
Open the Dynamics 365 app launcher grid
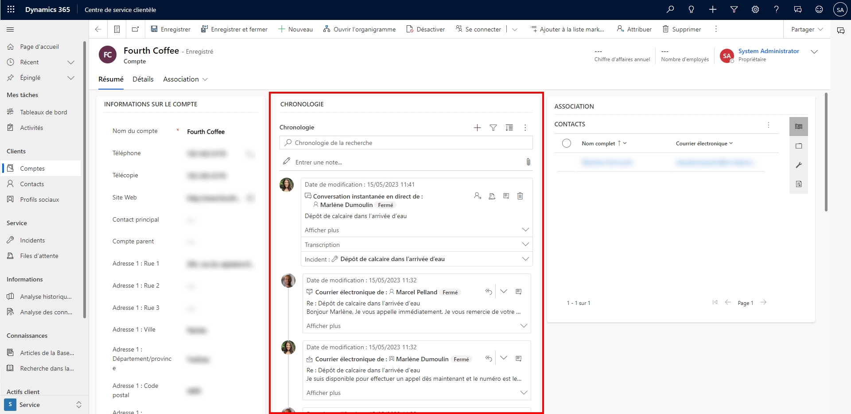[x=11, y=9]
